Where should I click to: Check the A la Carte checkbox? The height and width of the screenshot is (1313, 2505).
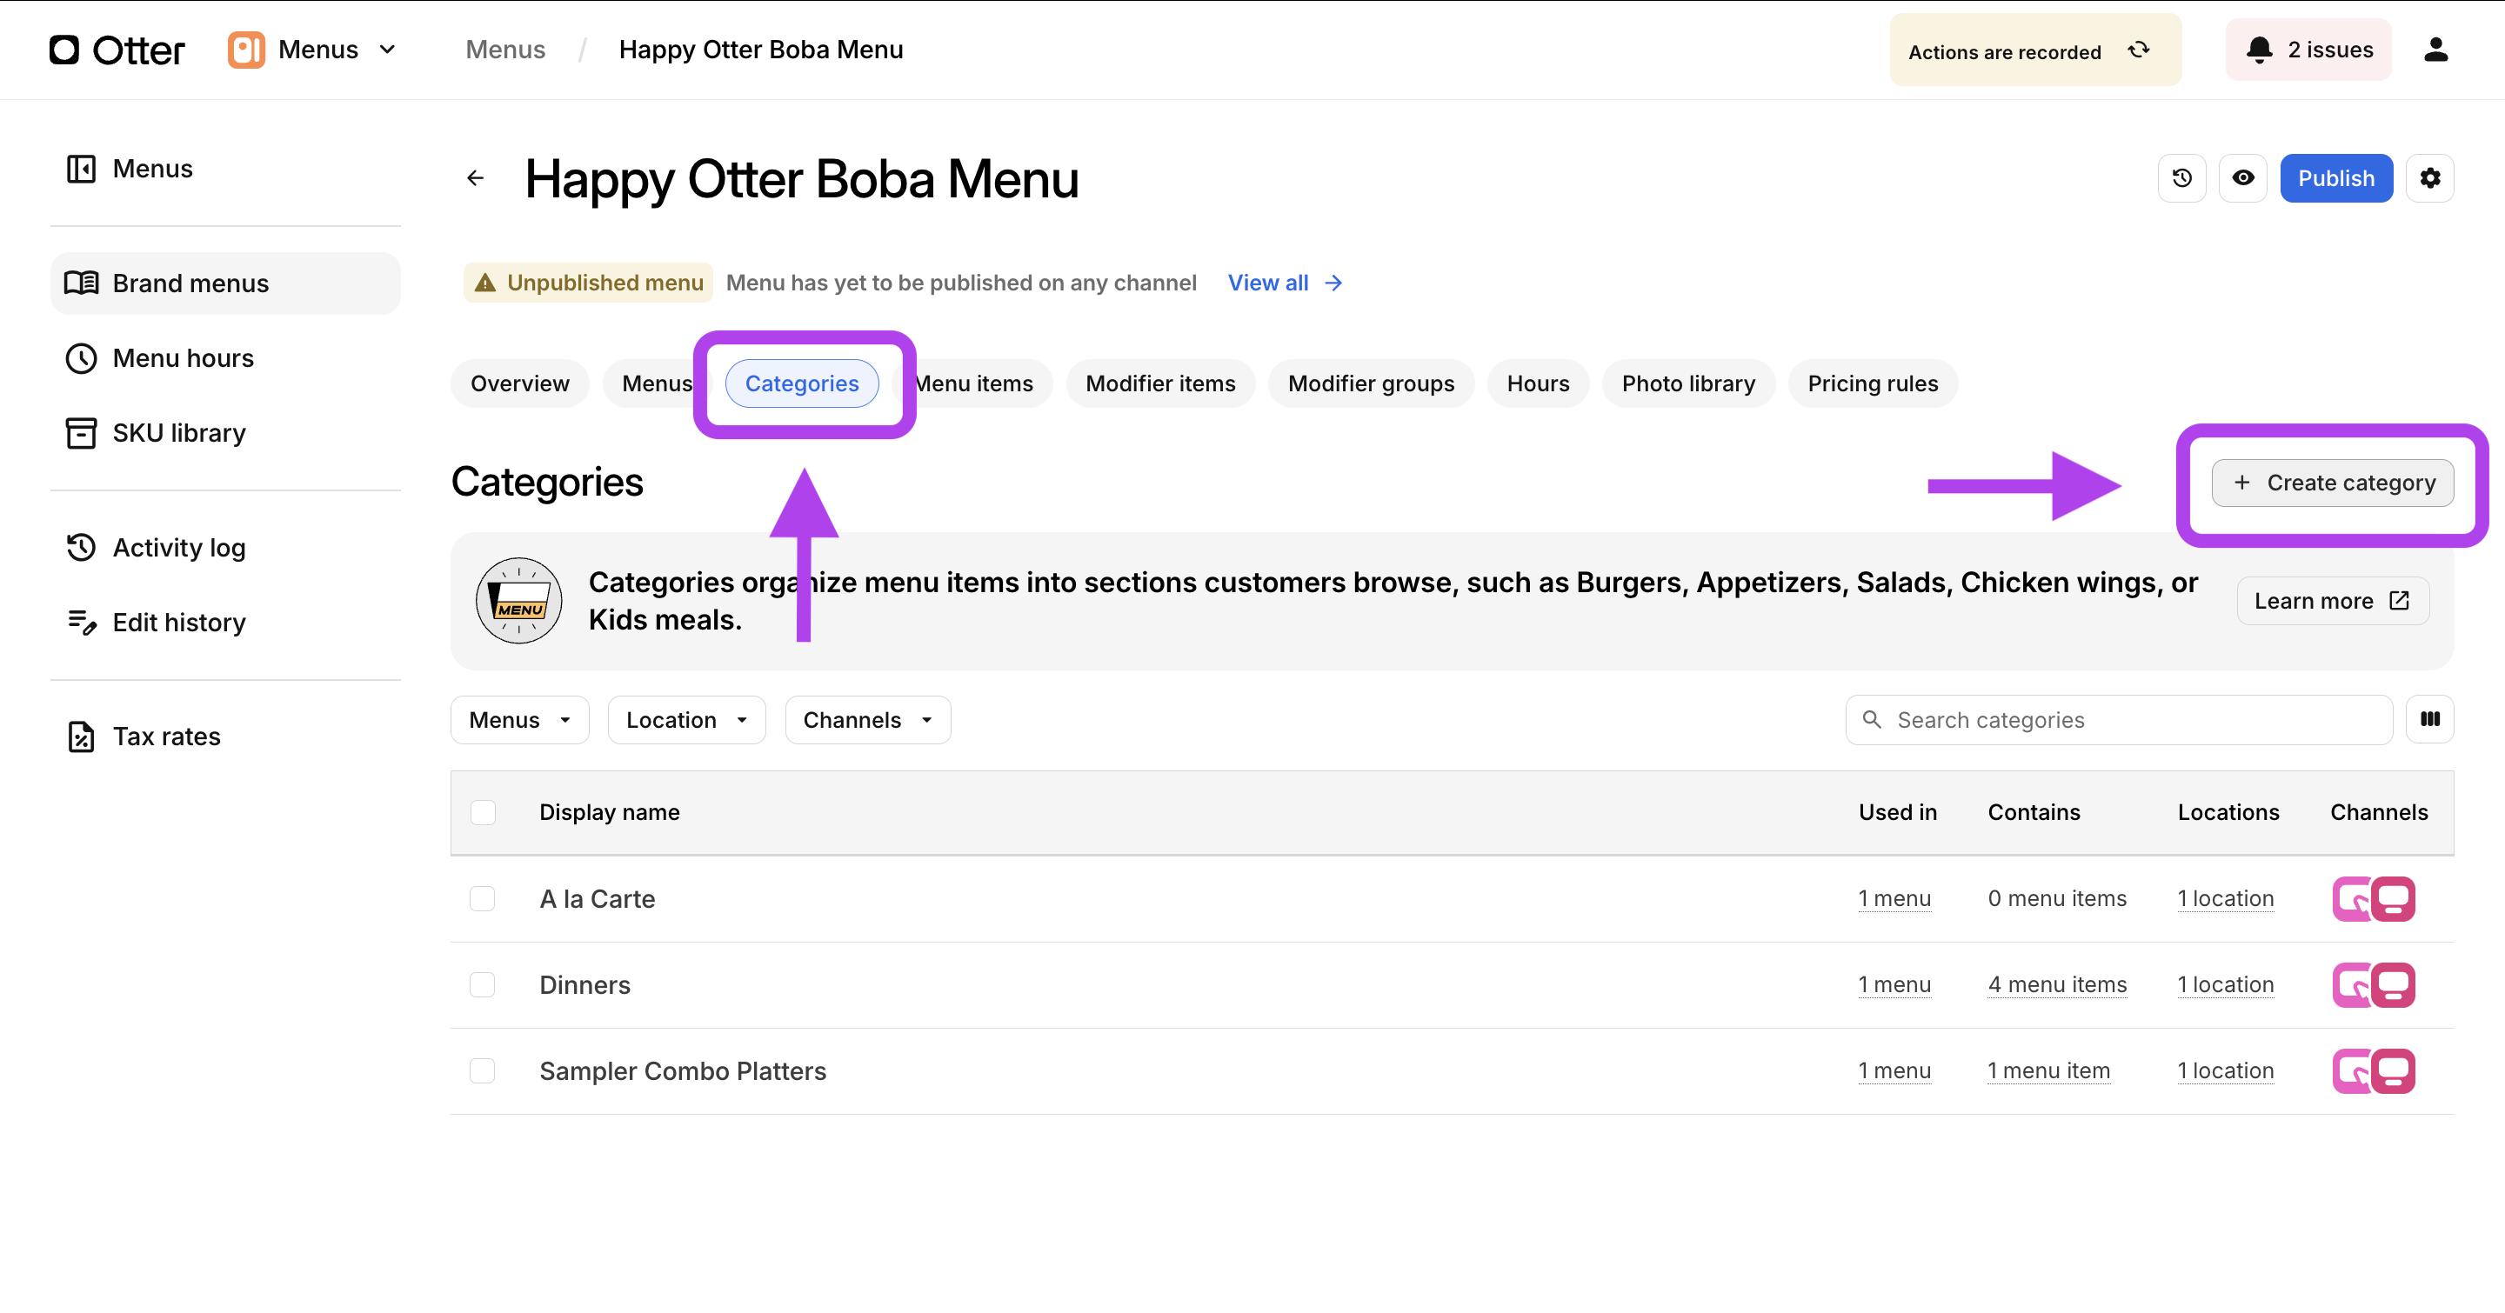483,899
